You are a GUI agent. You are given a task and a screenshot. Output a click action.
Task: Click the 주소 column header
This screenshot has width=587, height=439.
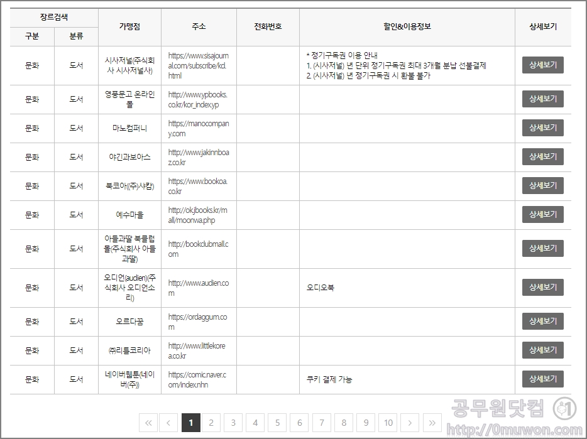pyautogui.click(x=199, y=26)
